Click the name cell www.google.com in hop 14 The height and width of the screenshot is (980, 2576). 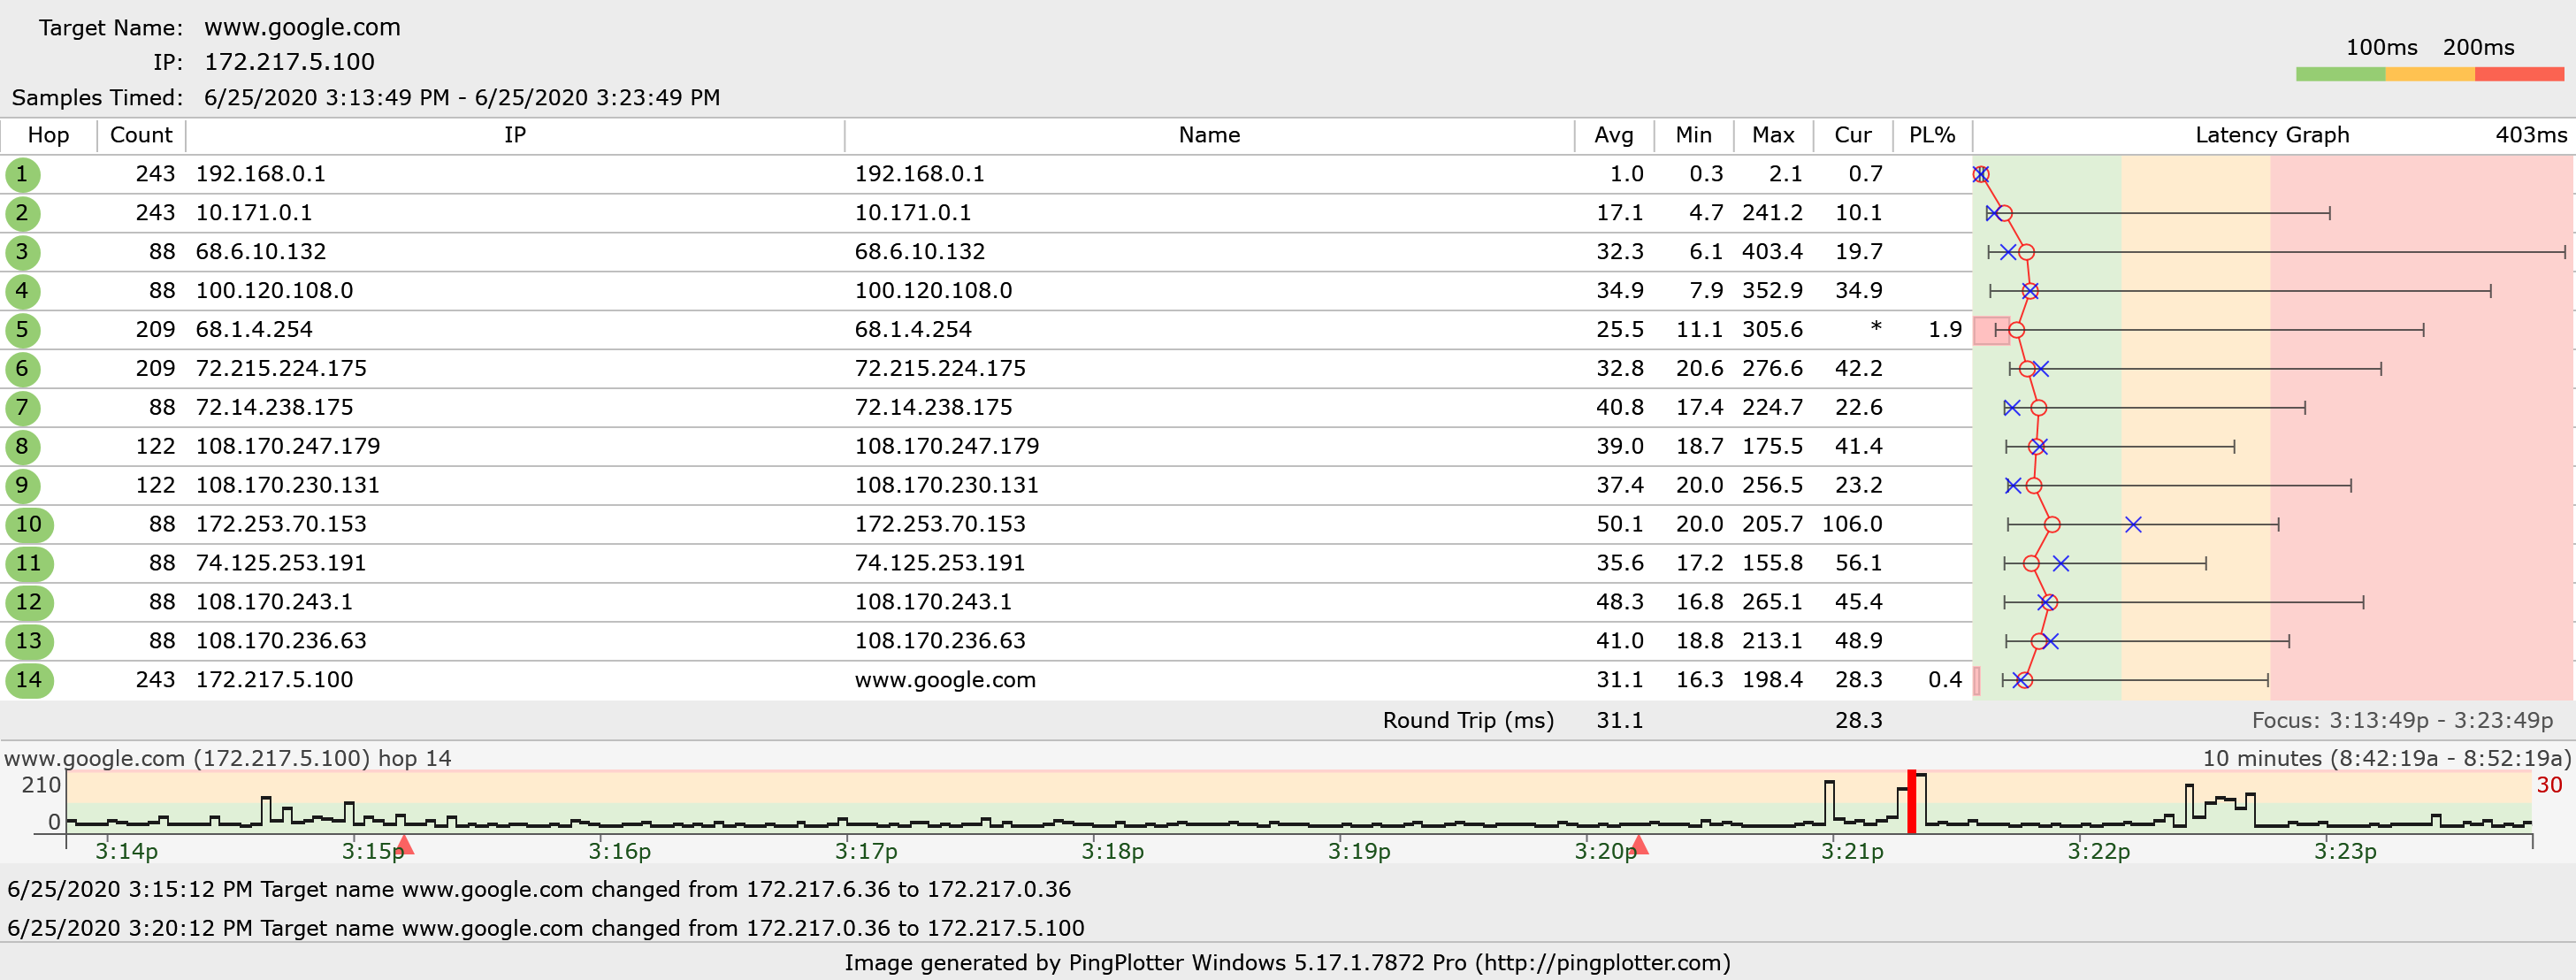coord(945,681)
